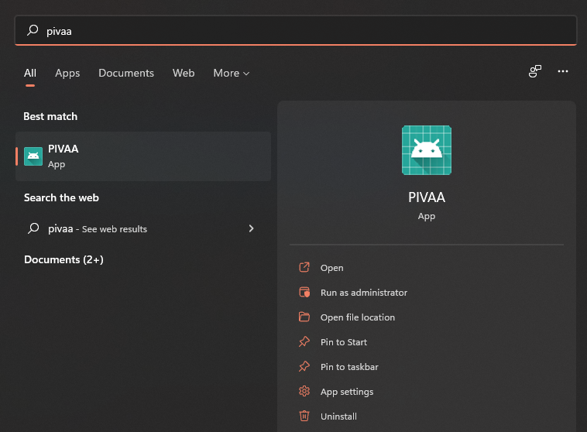The image size is (587, 432).
Task: Select the All search tab
Action: pyautogui.click(x=30, y=73)
